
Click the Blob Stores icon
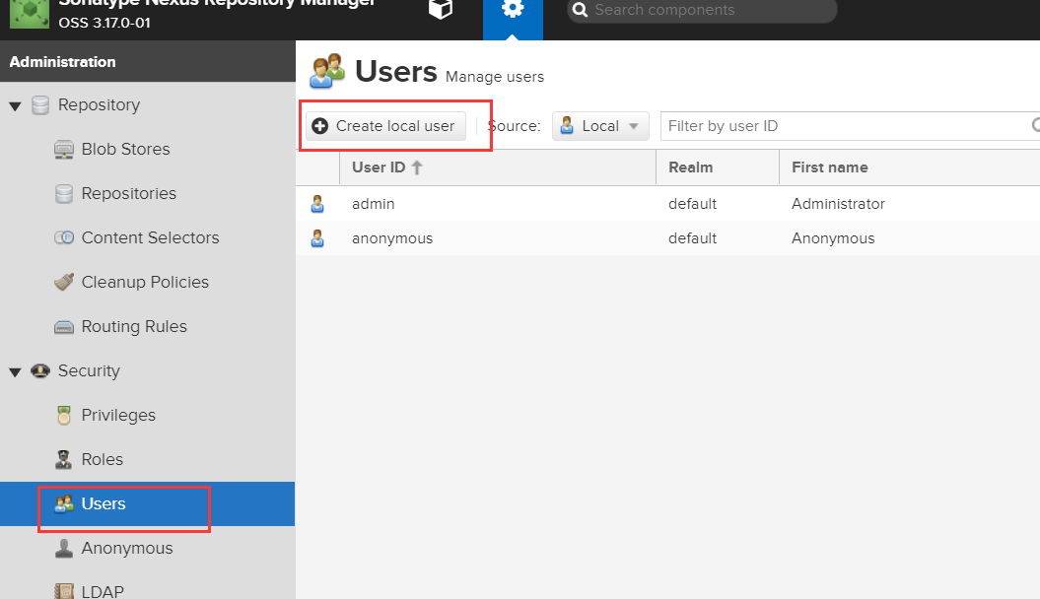(x=64, y=150)
